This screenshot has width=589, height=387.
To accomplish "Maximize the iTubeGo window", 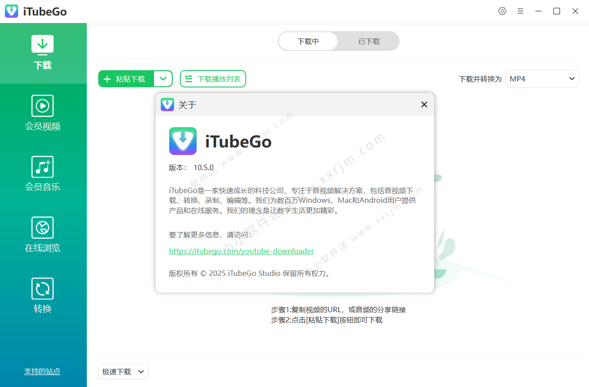I will (x=557, y=12).
